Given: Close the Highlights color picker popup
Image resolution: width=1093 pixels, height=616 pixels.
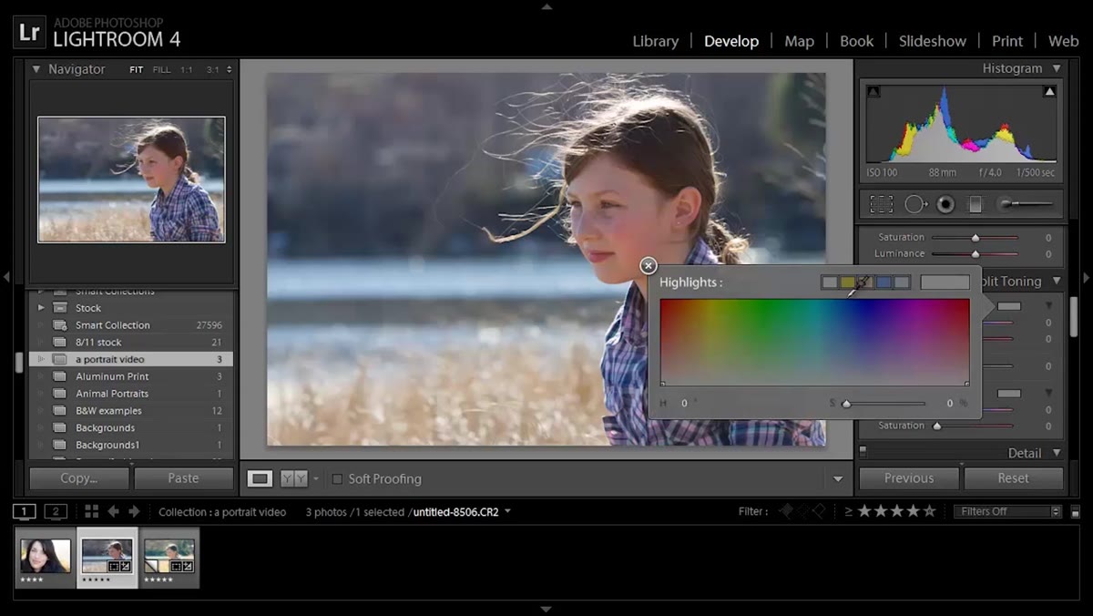Looking at the screenshot, I should 648,265.
